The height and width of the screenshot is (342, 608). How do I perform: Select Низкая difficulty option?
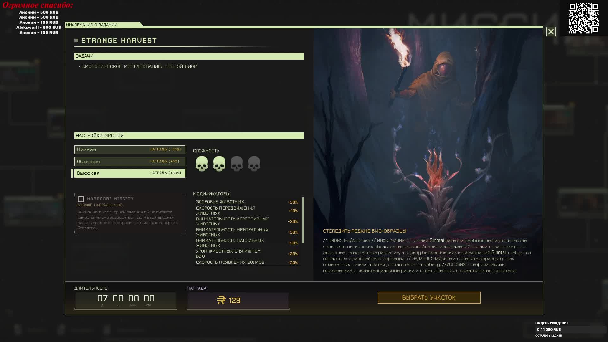(130, 149)
